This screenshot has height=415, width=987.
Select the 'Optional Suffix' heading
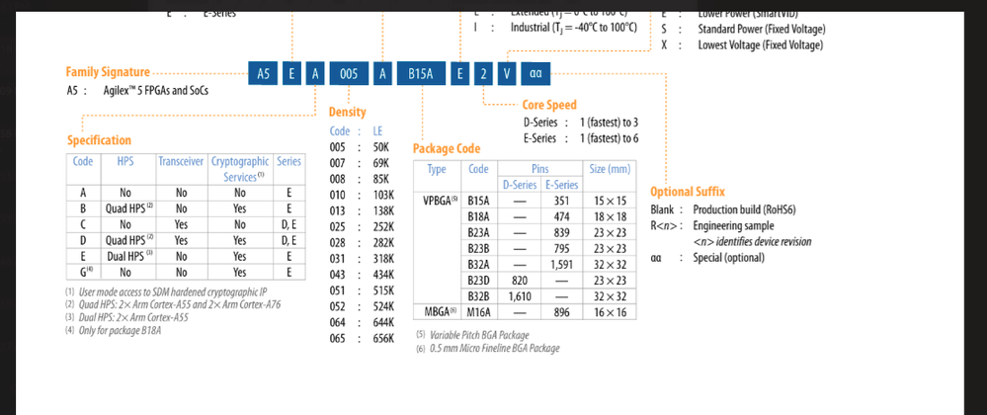[x=688, y=192]
